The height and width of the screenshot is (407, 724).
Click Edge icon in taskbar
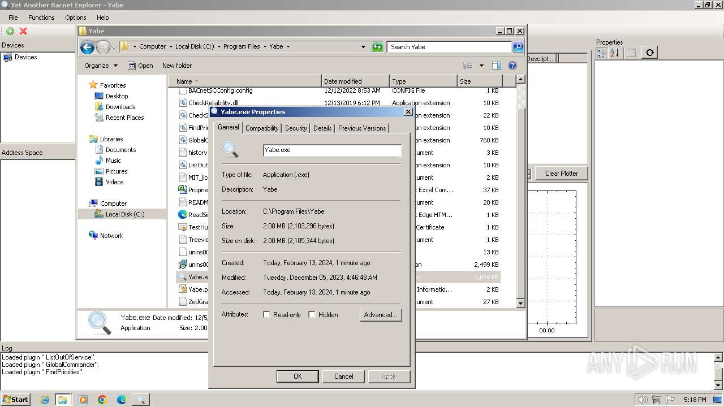(122, 400)
